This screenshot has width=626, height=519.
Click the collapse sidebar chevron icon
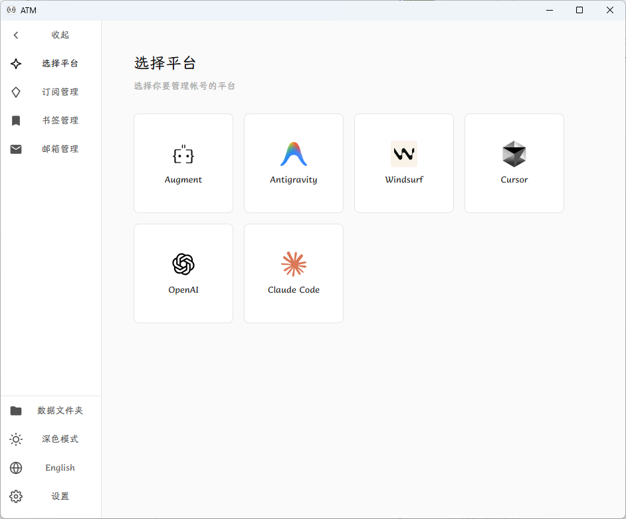click(16, 35)
